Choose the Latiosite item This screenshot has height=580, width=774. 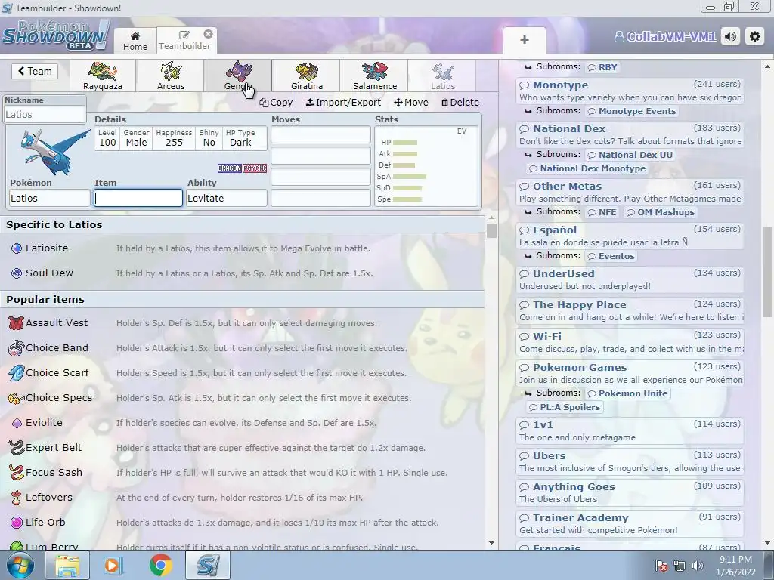(243, 248)
